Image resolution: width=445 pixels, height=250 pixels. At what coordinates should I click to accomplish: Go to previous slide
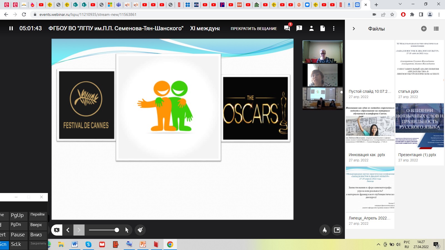(68, 230)
